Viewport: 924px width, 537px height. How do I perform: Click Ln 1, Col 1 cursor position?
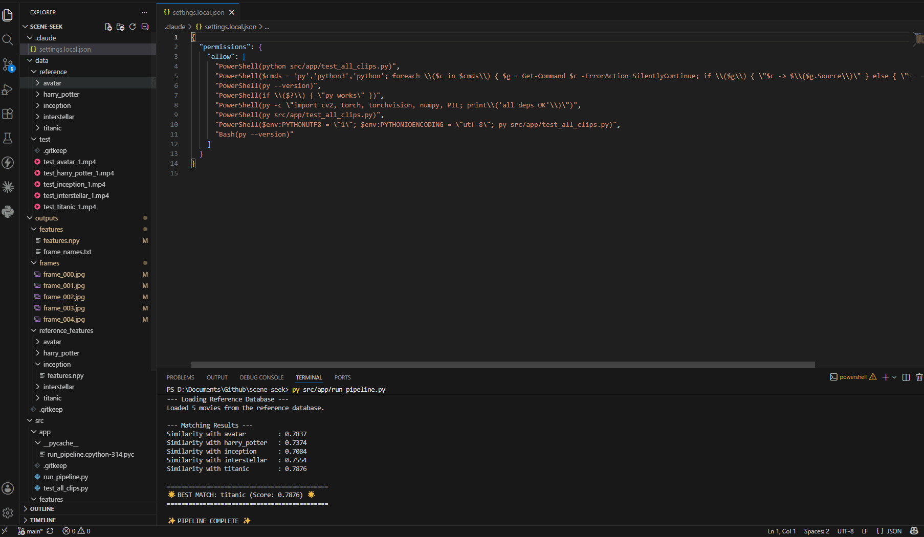tap(781, 531)
